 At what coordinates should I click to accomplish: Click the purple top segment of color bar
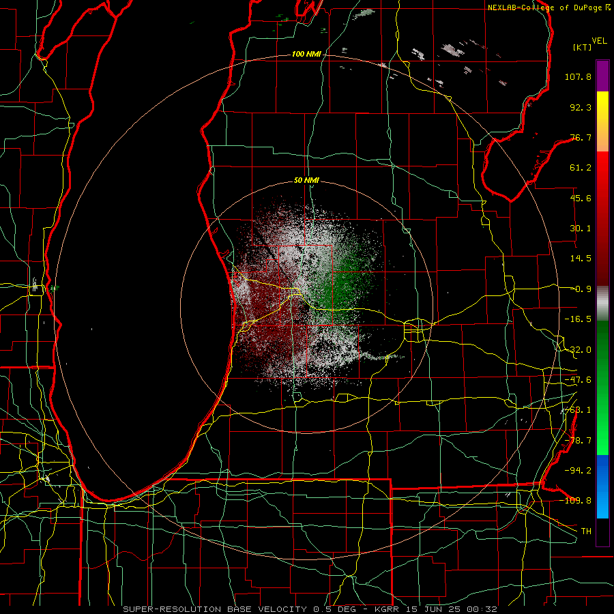[x=602, y=76]
